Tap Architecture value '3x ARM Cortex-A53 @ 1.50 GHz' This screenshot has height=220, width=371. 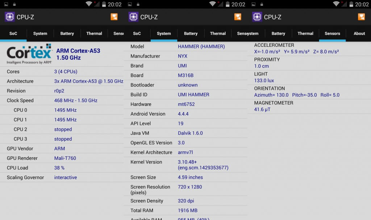89,81
